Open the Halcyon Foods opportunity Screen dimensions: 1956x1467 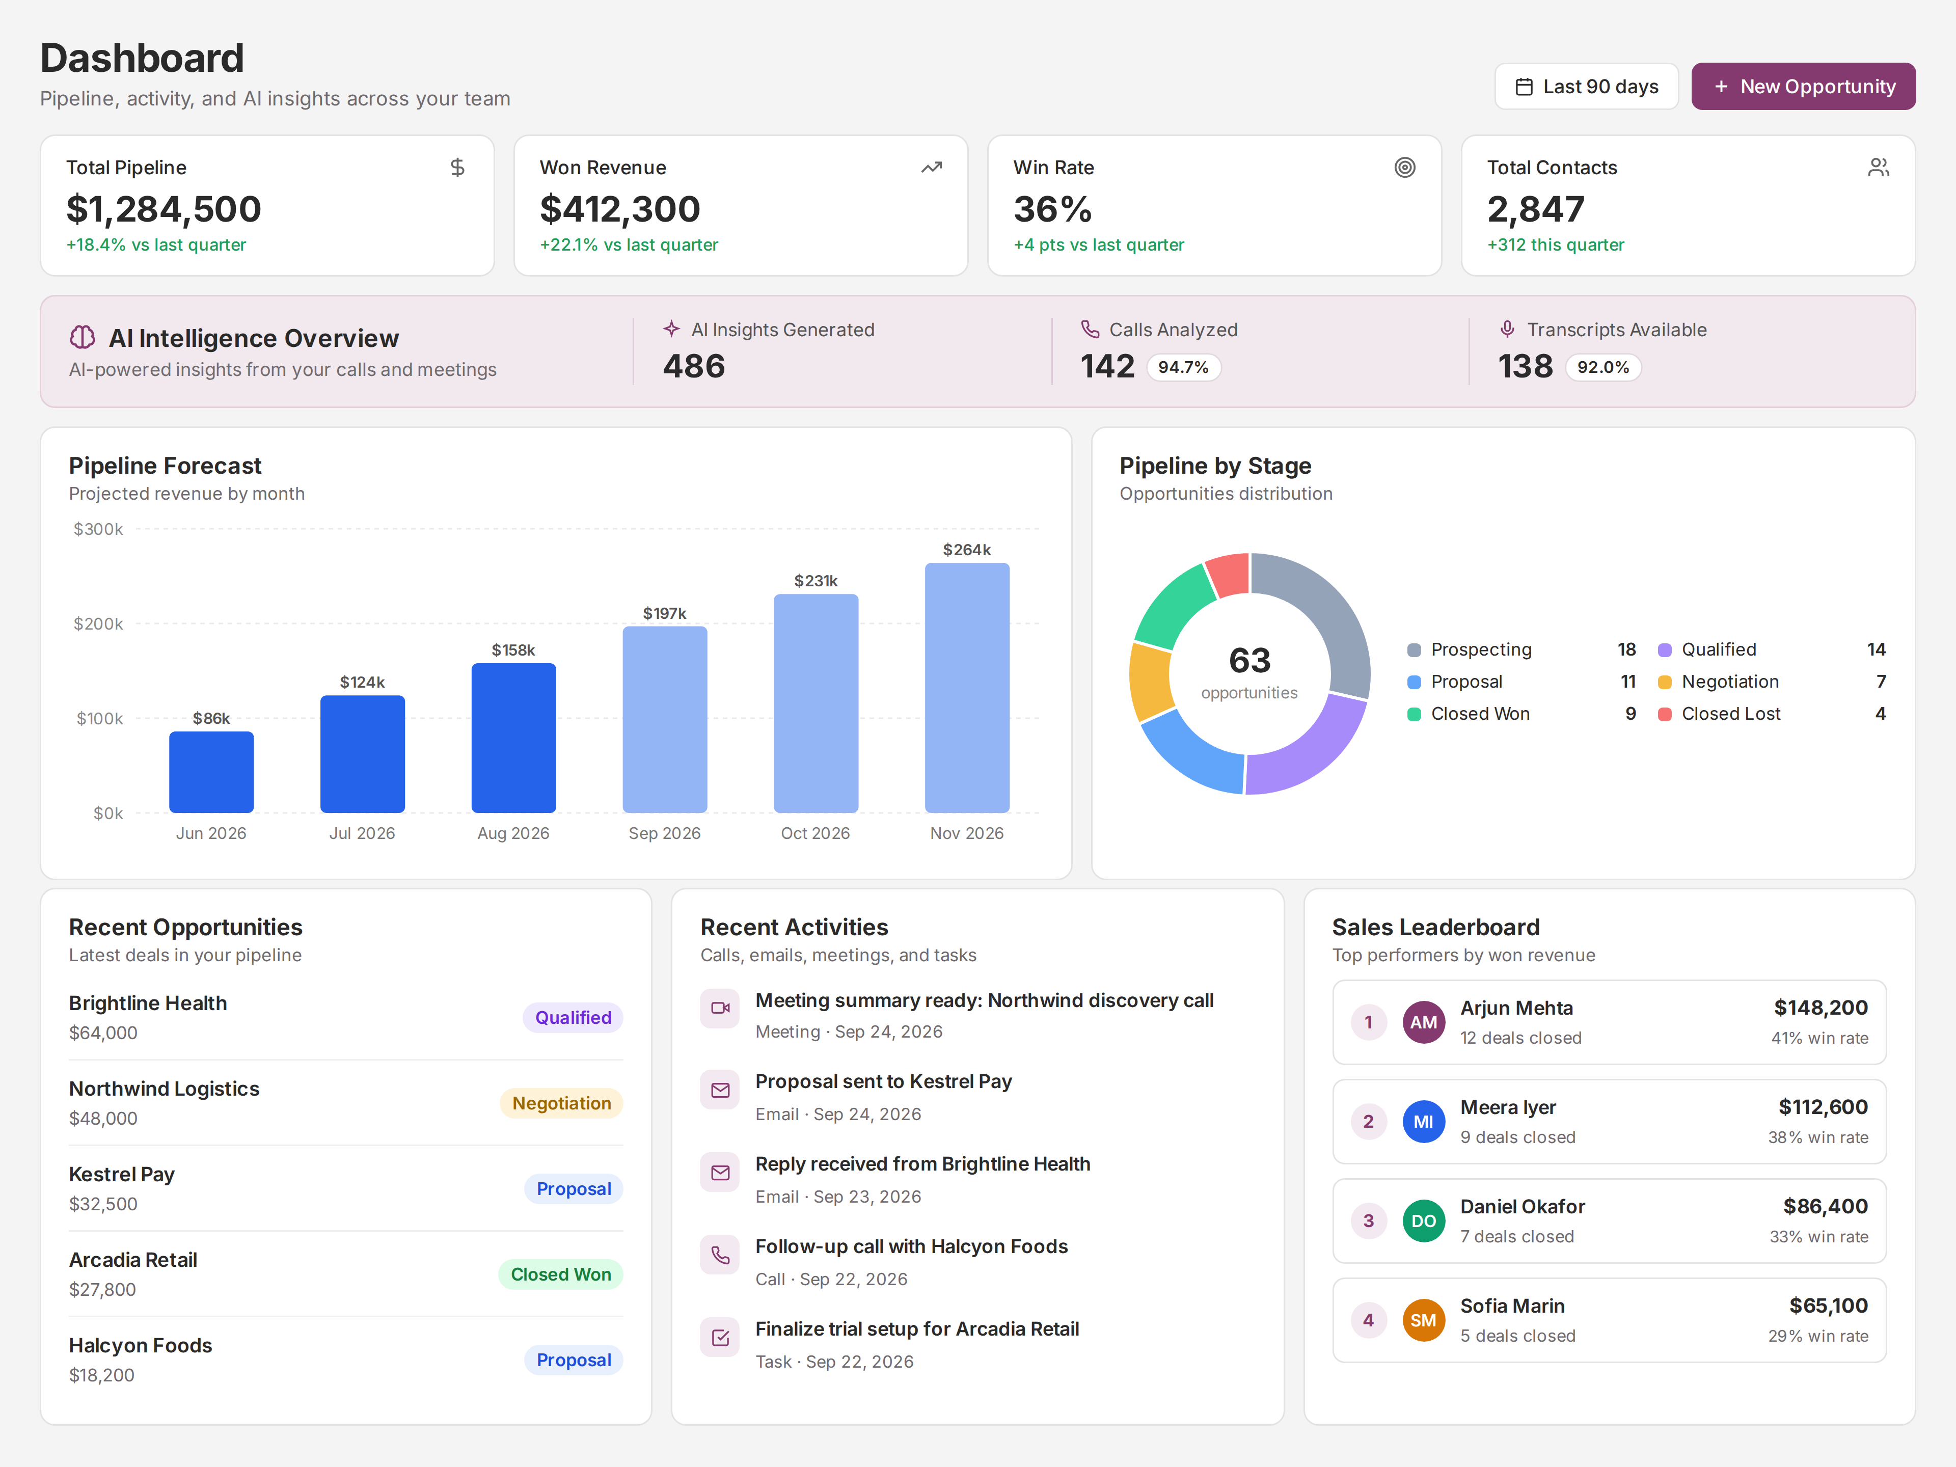(x=346, y=1360)
